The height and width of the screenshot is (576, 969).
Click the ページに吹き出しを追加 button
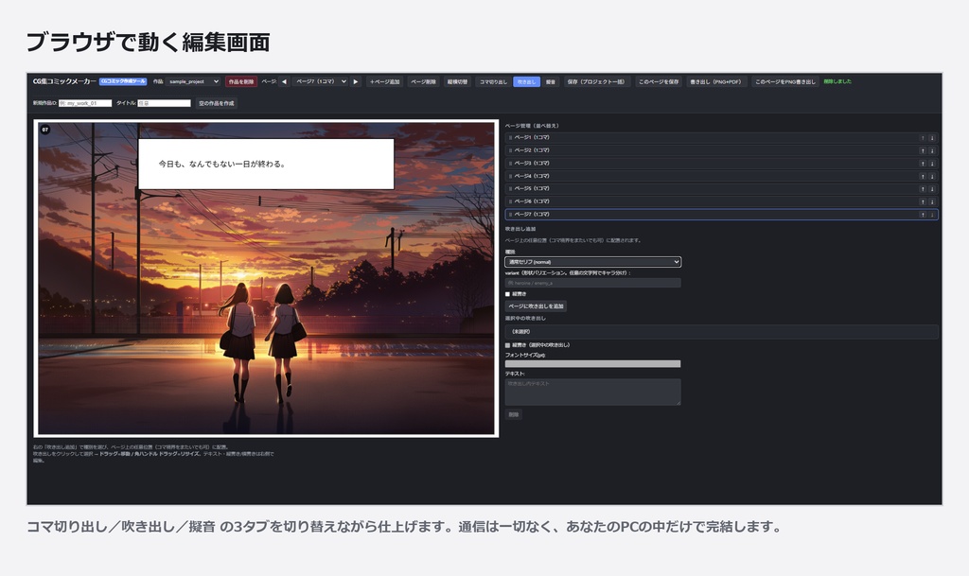[536, 306]
